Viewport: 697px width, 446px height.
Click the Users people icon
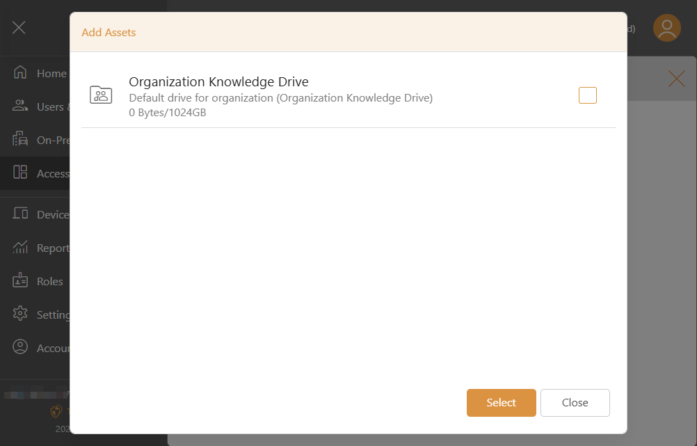click(x=20, y=105)
